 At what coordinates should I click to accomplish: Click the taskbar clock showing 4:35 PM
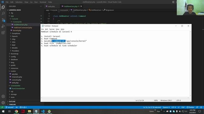coord(193,111)
